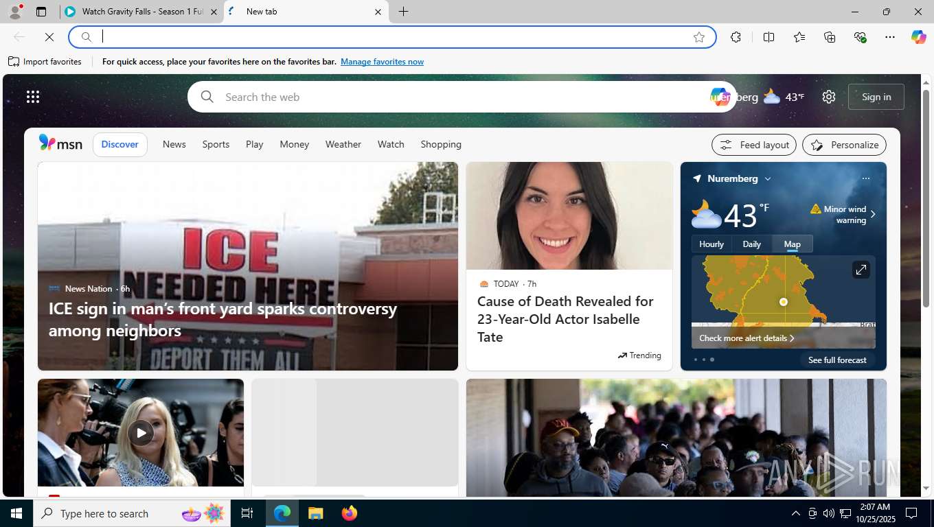Add this page to favorites star

[x=699, y=37]
